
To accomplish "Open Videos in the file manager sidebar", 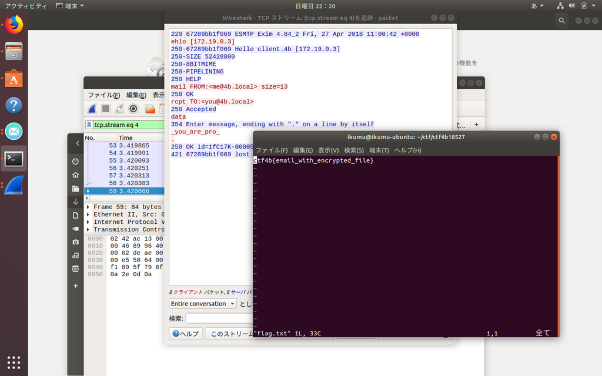I will (76, 229).
